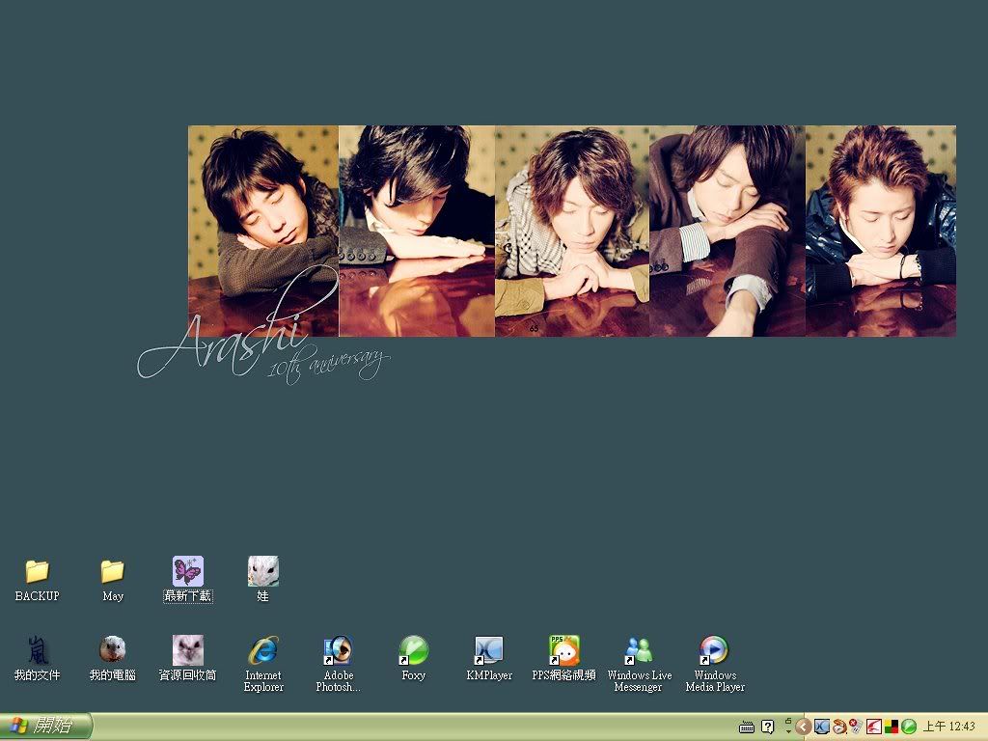Click the language bar keyboard icon
This screenshot has height=741, width=988.
746,727
